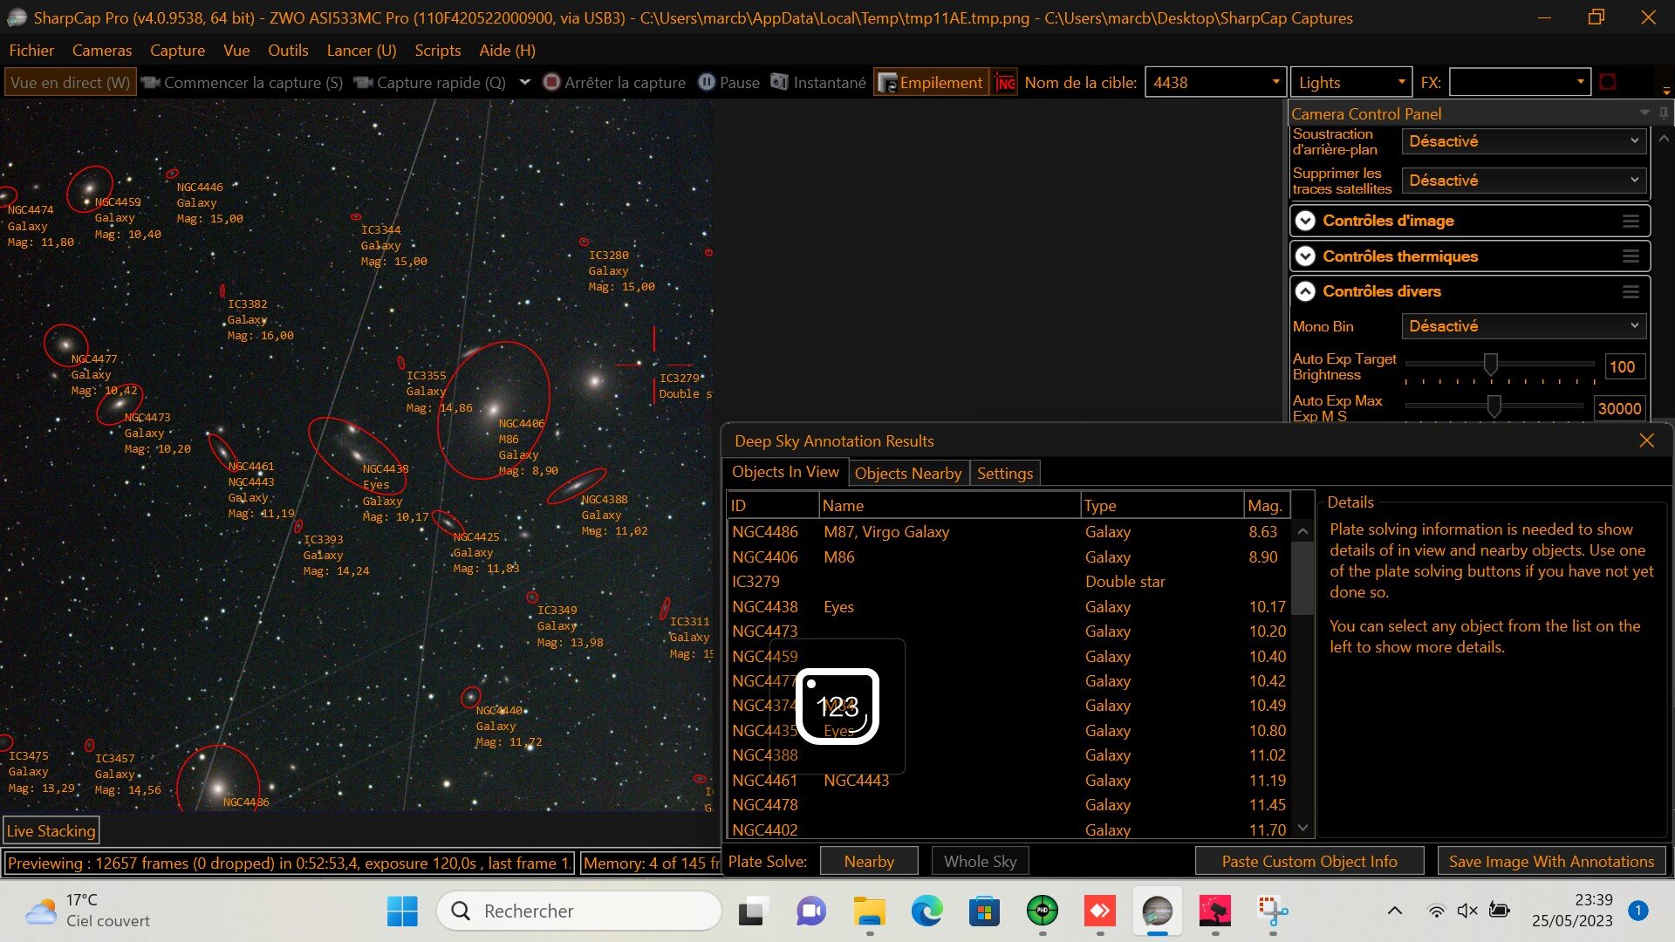The width and height of the screenshot is (1675, 942).
Task: Click the Arrêter la capture stop icon
Action: [551, 82]
